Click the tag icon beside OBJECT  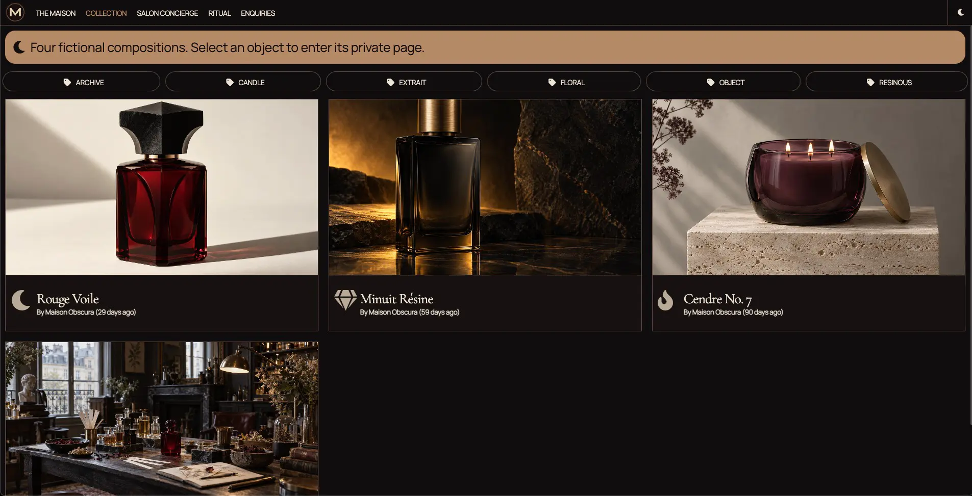pos(710,82)
